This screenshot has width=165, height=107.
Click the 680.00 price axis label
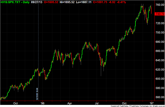click(x=160, y=42)
